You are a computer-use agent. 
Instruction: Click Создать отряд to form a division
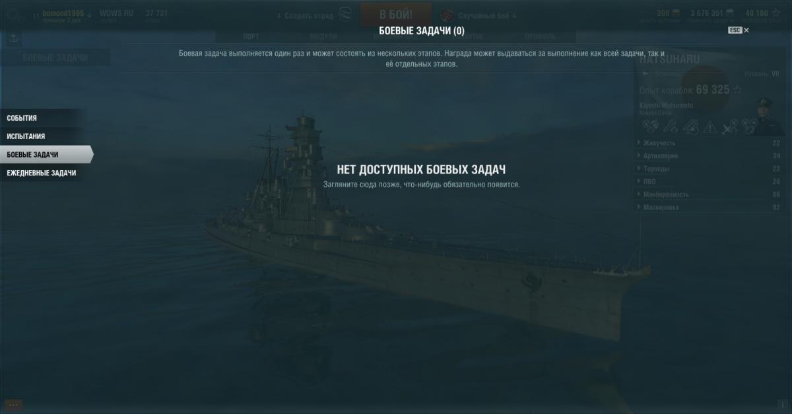(304, 15)
